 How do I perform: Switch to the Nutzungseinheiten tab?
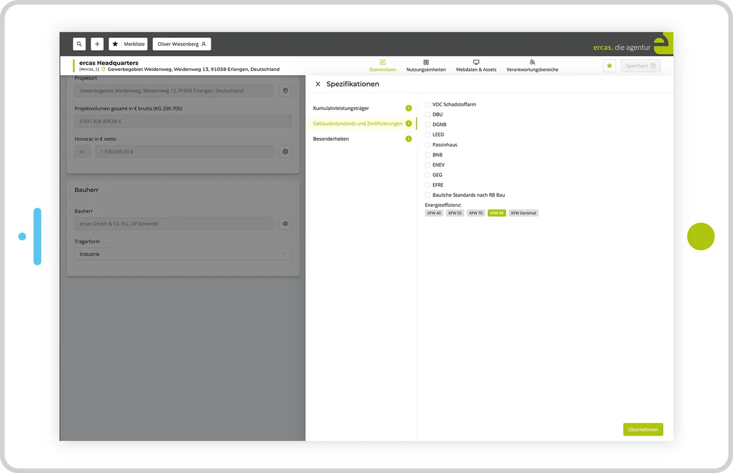coord(426,65)
